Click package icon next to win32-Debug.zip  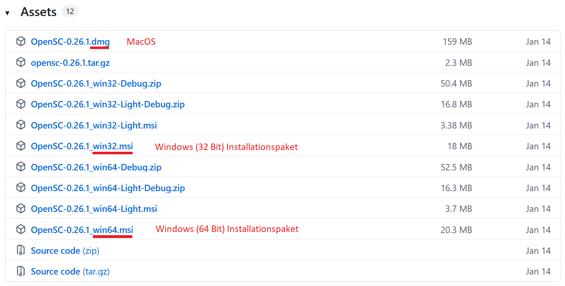21,83
